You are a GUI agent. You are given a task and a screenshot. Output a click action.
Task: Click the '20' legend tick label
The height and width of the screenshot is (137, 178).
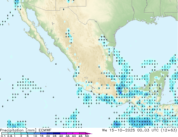pos(48,136)
